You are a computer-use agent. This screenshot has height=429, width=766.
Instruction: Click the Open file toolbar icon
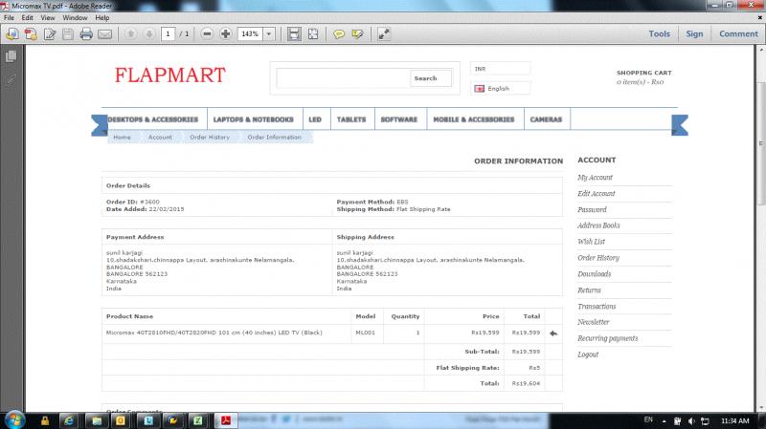click(12, 33)
